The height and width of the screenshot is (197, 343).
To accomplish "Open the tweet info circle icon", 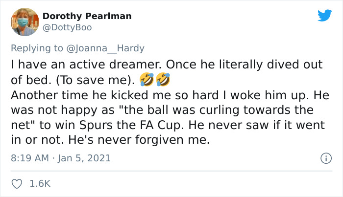I will tap(324, 158).
